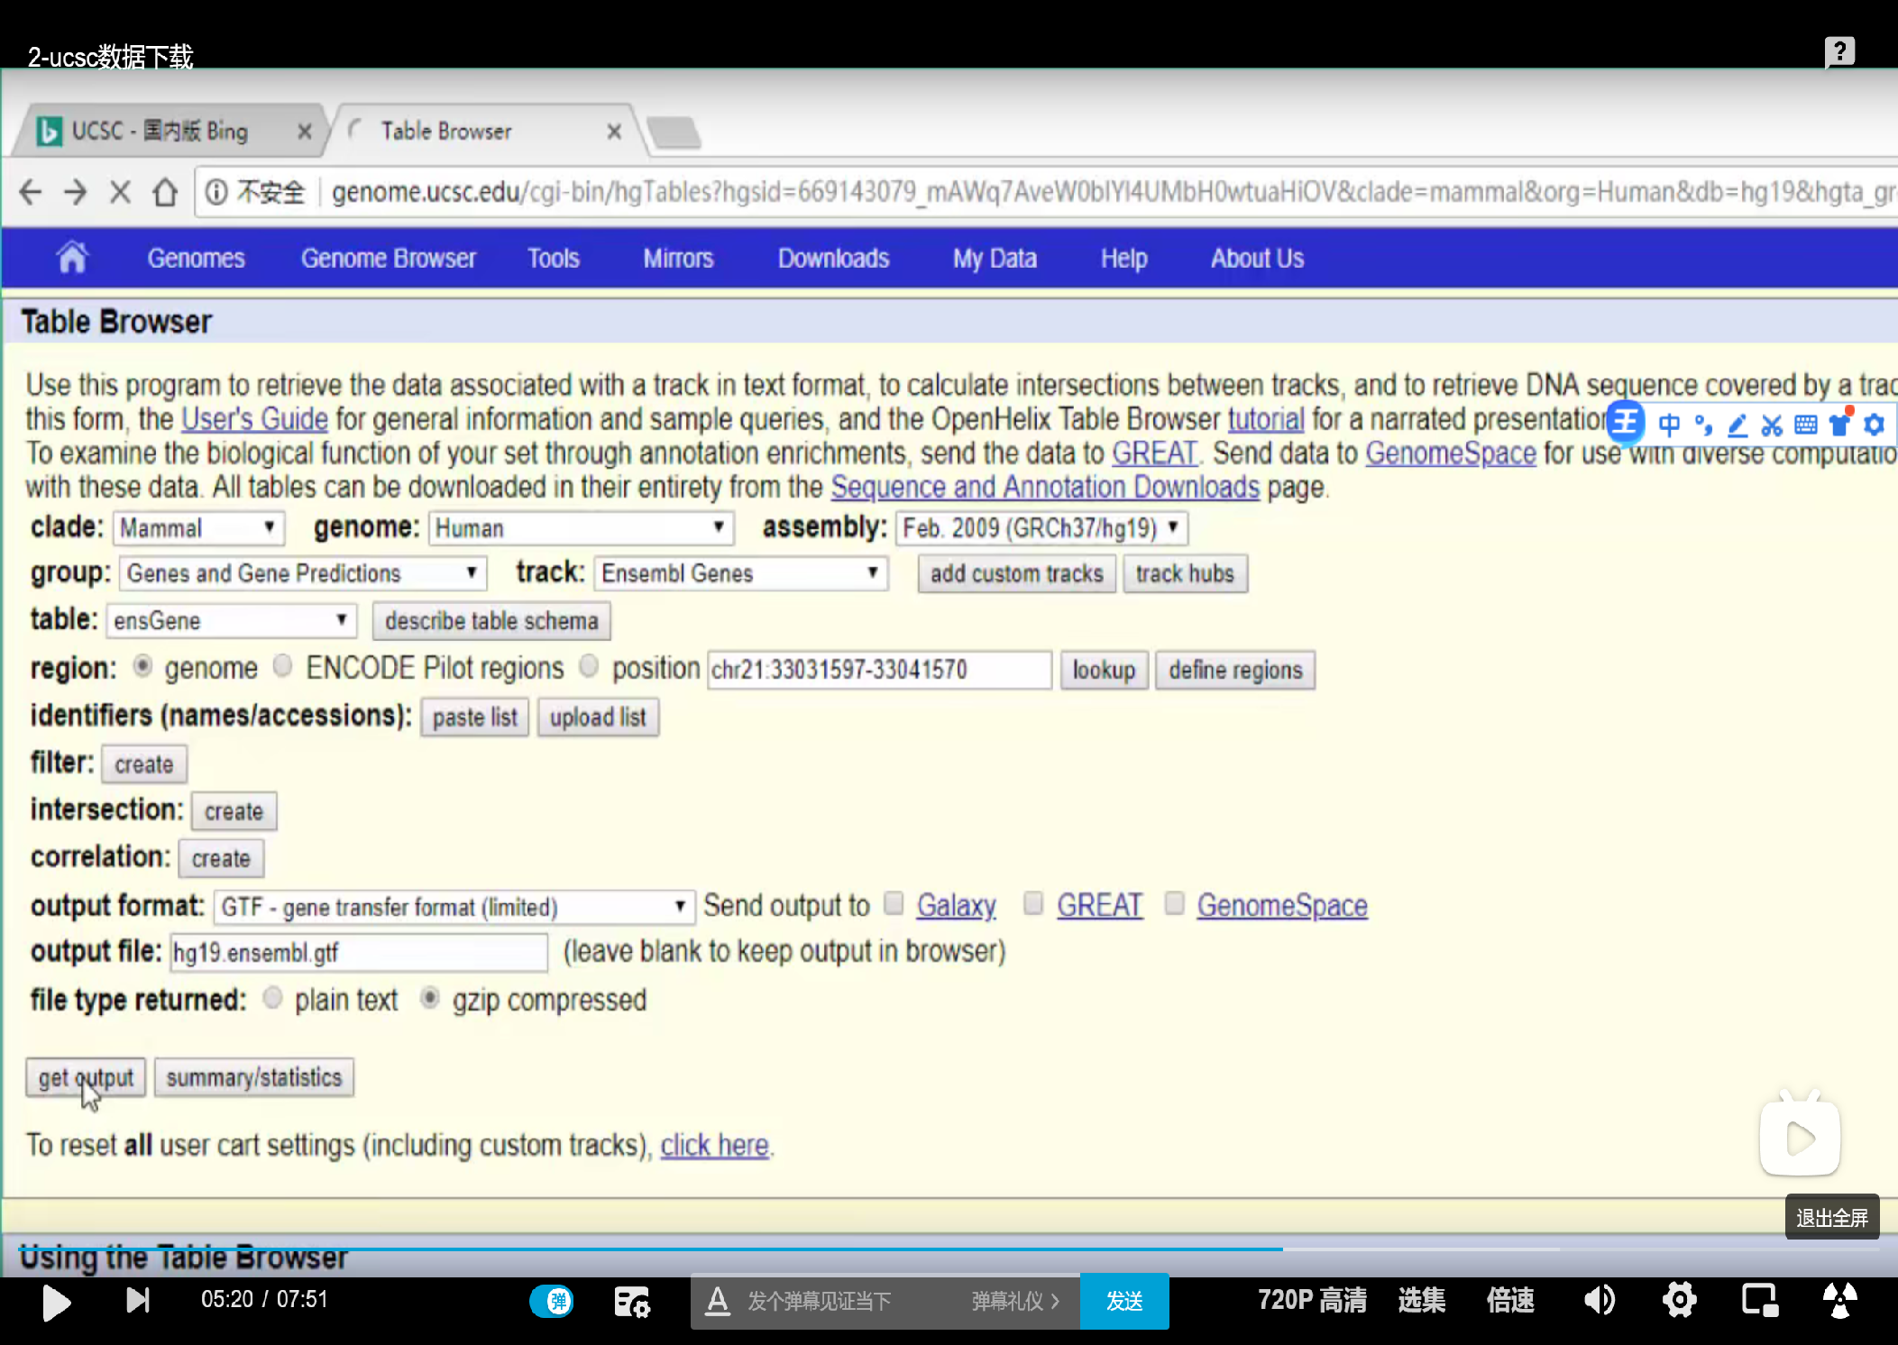
Task: Open danmaku settings icon
Action: [x=631, y=1302]
